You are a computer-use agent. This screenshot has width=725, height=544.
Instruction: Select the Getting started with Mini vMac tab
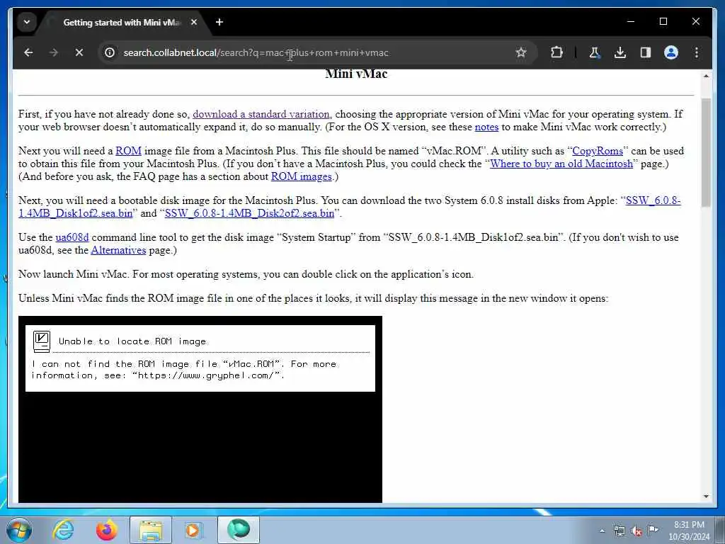coord(122,22)
